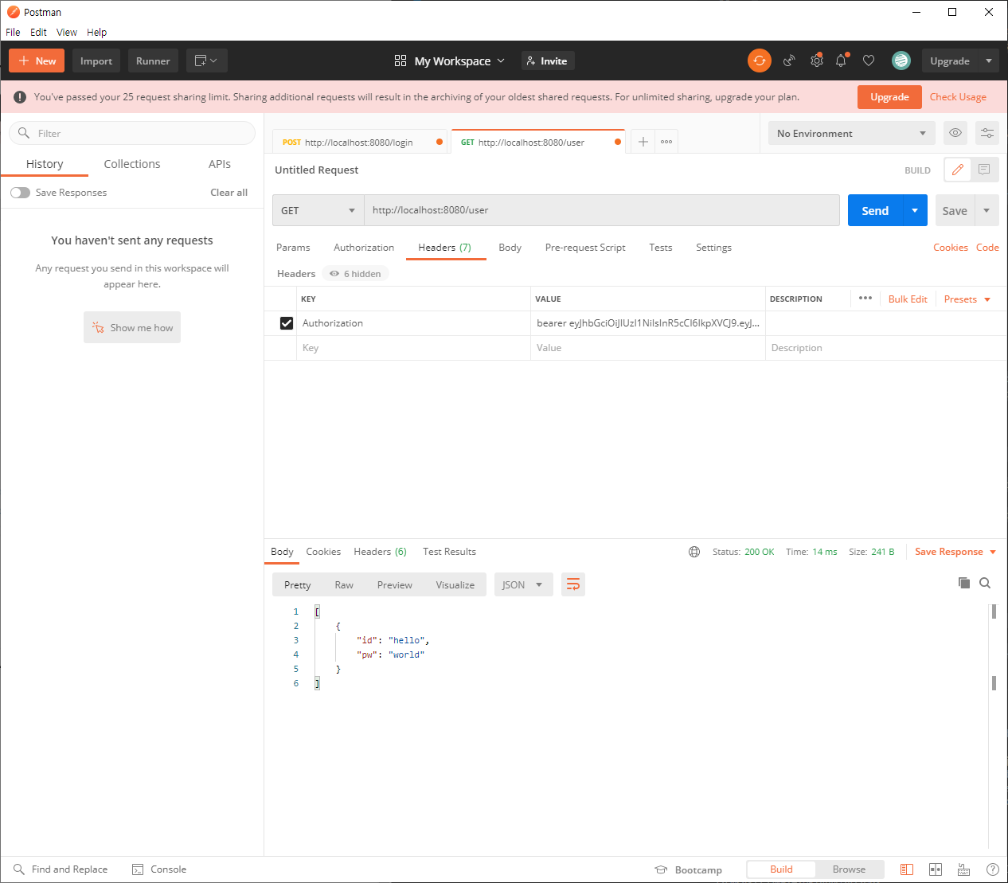Open the notifications bell
1008x883 pixels.
[x=841, y=61]
